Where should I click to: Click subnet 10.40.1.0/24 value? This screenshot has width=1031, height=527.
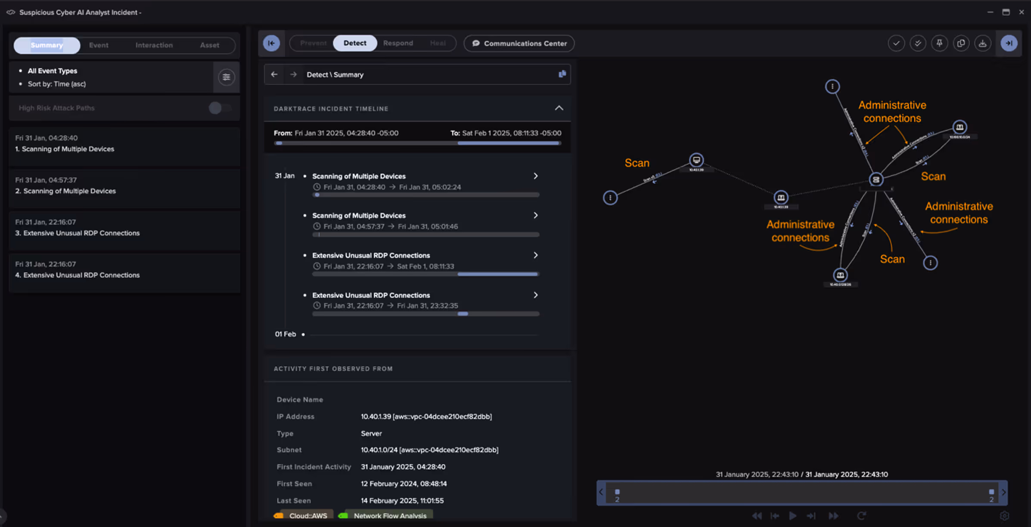tap(429, 450)
